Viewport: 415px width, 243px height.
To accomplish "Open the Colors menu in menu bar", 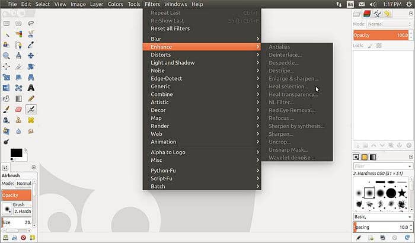I will (x=116, y=4).
